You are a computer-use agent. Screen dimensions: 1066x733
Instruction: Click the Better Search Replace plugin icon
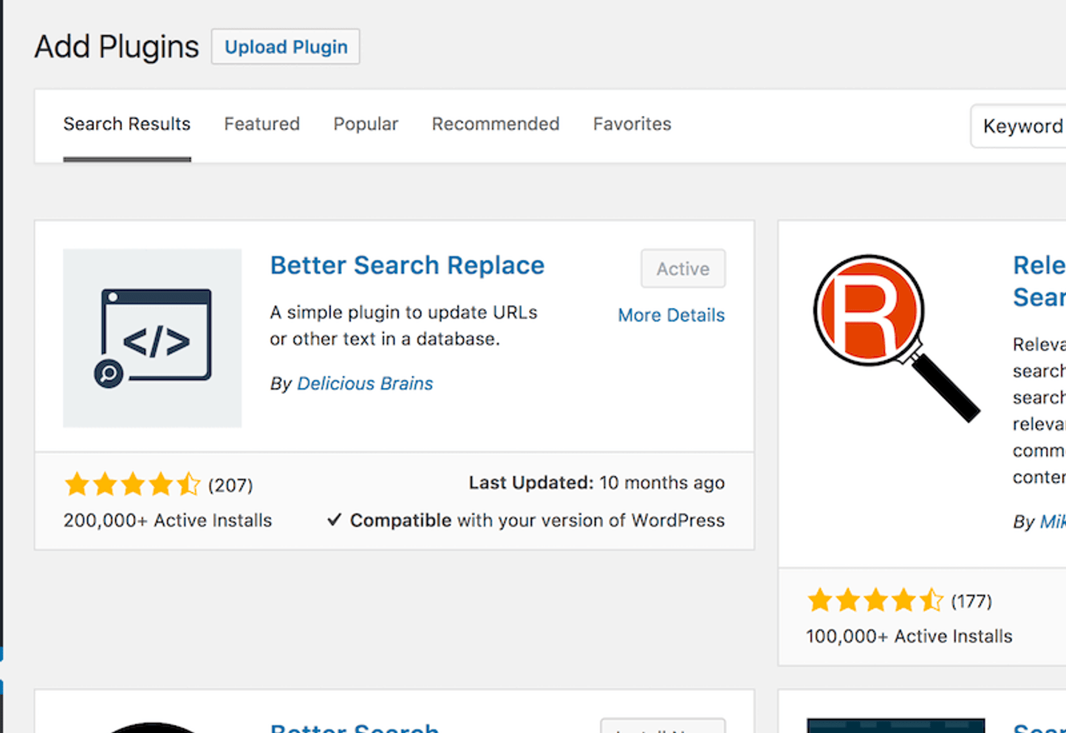coord(152,338)
